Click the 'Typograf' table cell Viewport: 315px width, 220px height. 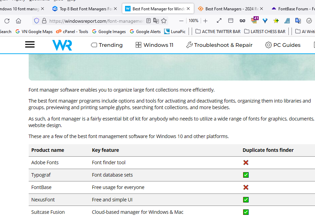coord(41,175)
